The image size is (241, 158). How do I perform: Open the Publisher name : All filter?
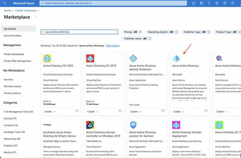[x=135, y=39]
